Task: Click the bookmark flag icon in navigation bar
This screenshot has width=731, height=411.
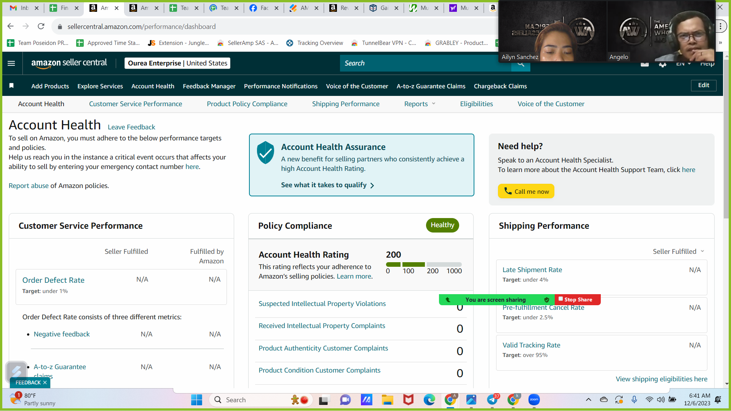Action: pyautogui.click(x=11, y=86)
